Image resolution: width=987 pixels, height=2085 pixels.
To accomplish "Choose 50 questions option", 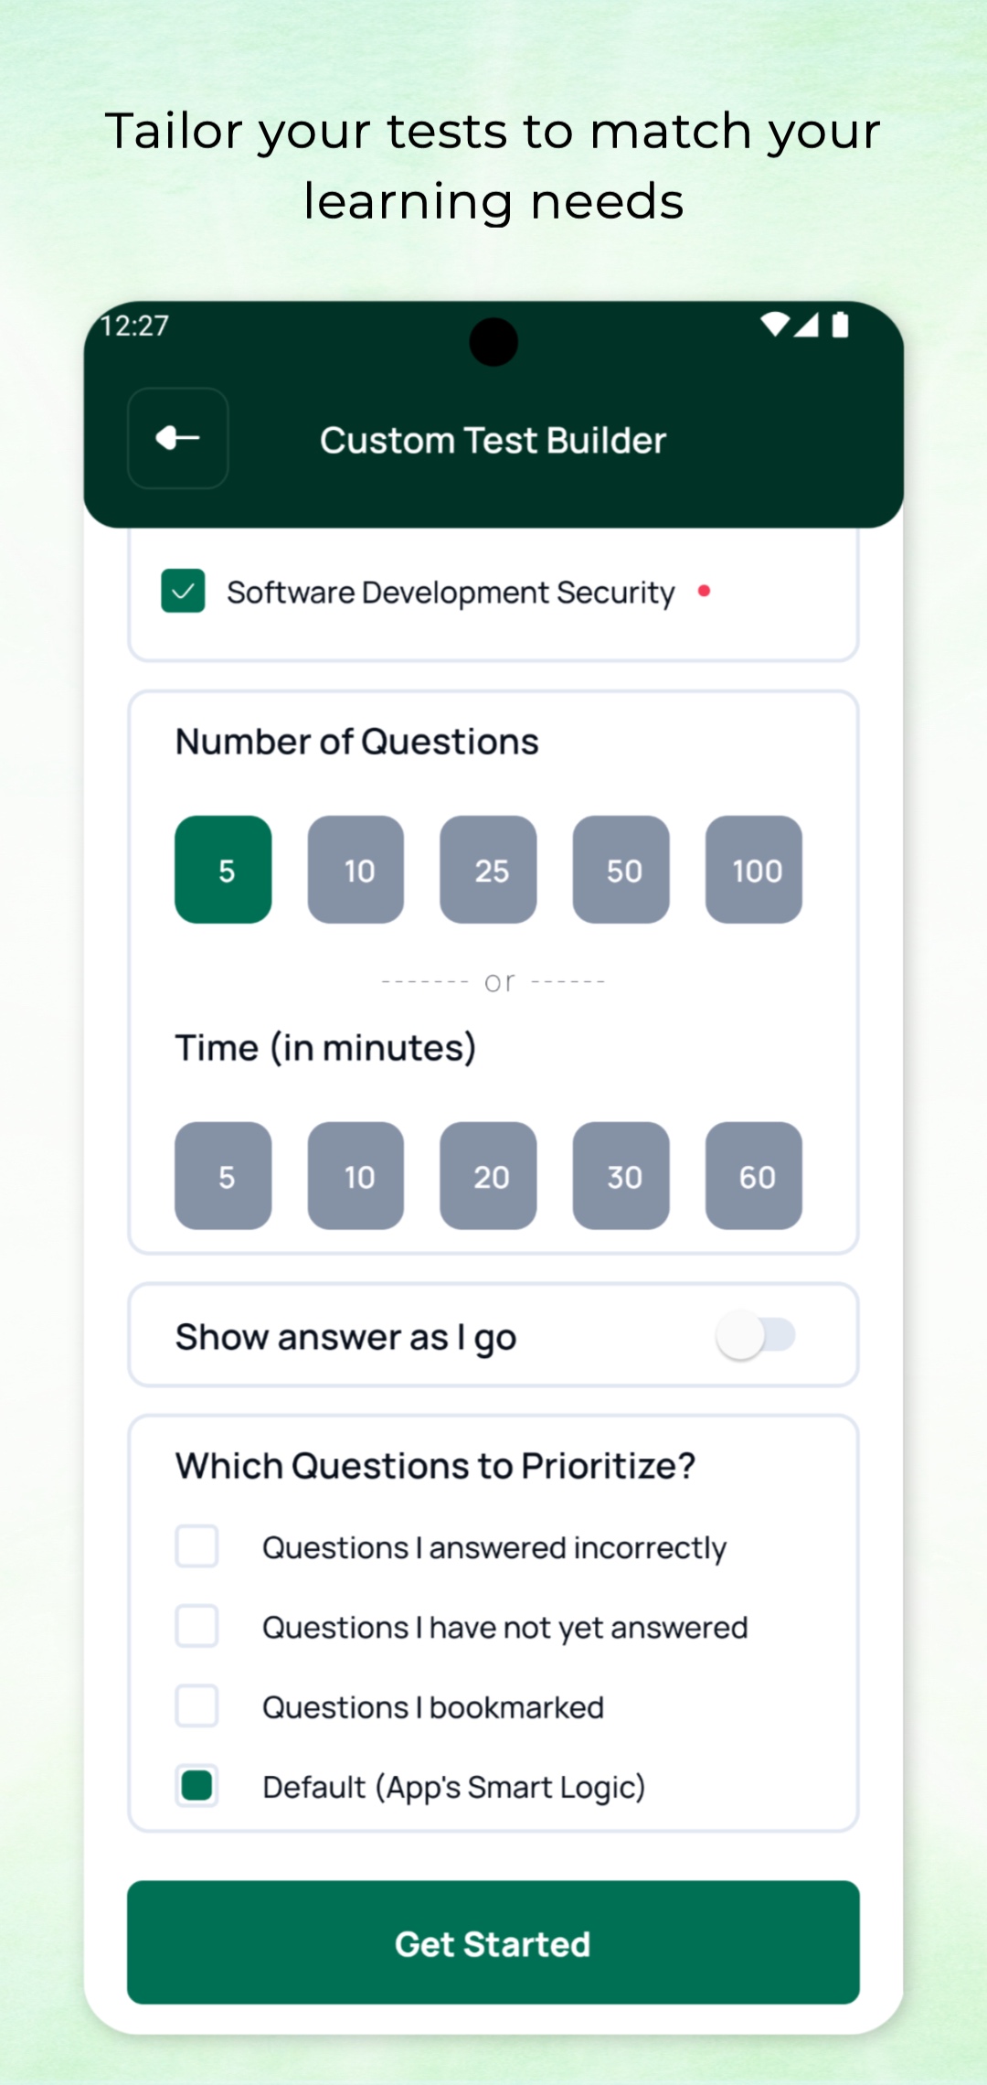I will [x=621, y=870].
